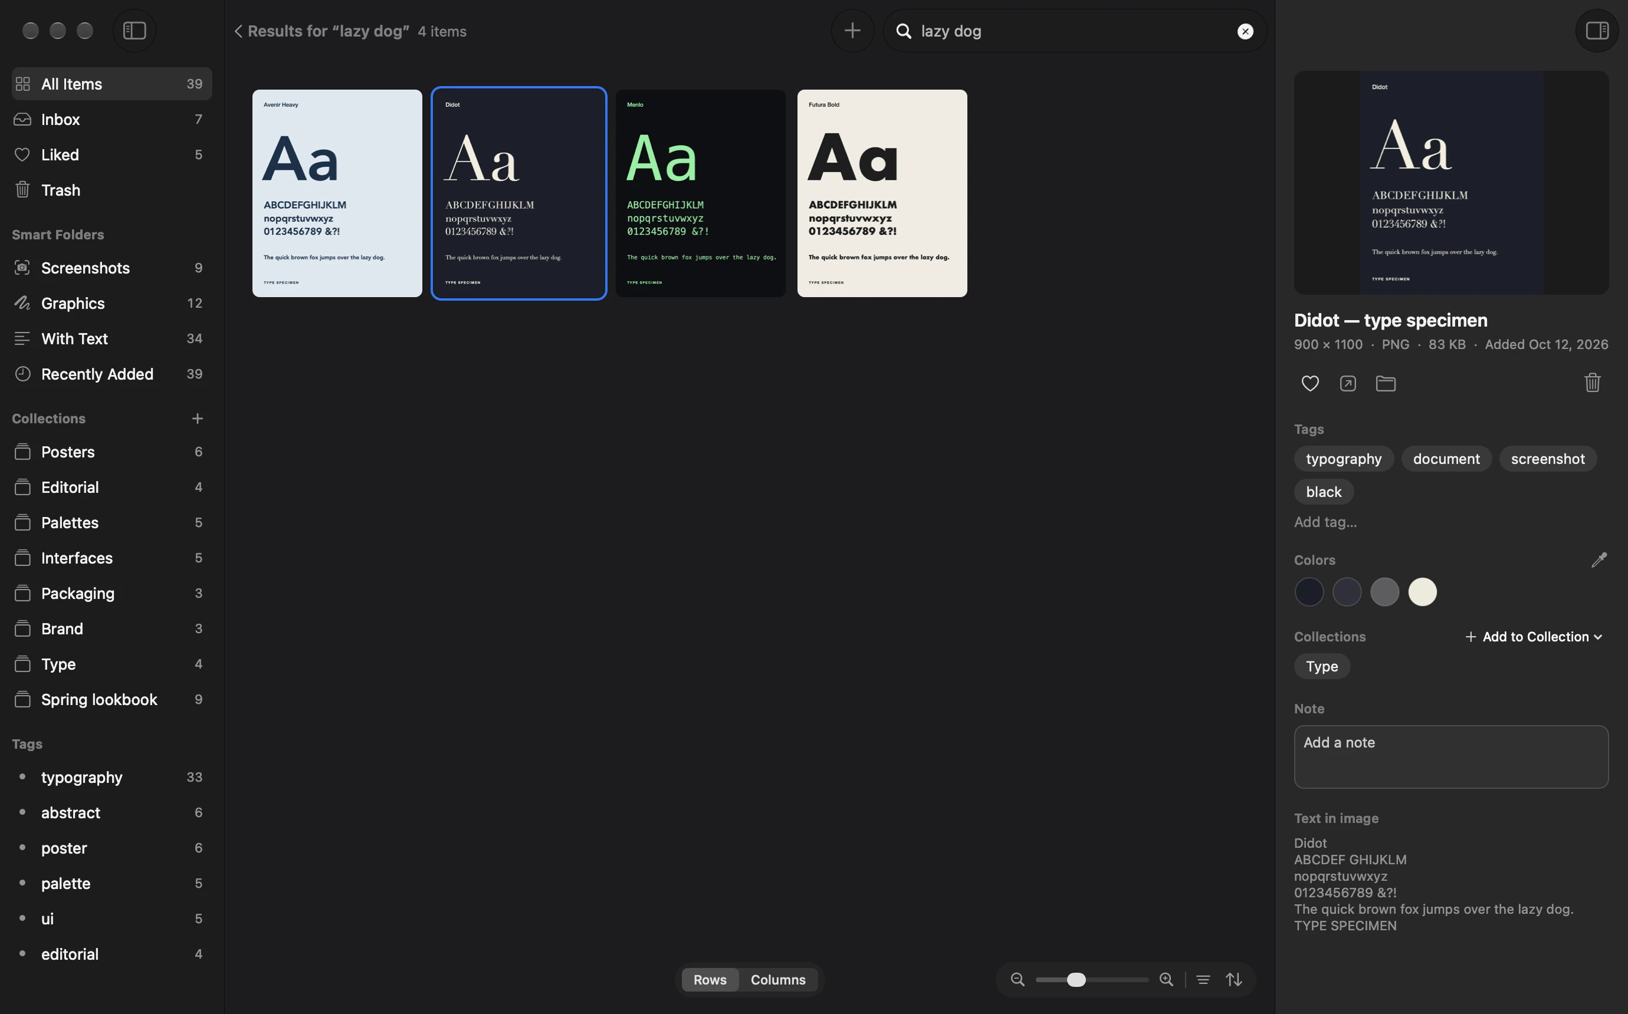Open the sort order icon
This screenshot has width=1628, height=1014.
coord(1234,980)
